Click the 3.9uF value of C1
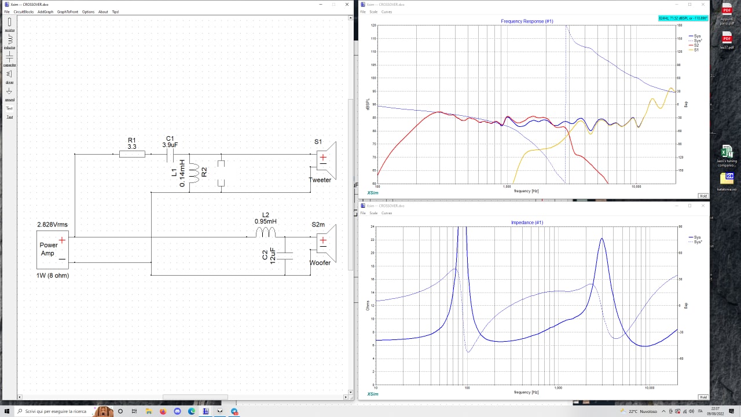741x417 pixels. (171, 145)
